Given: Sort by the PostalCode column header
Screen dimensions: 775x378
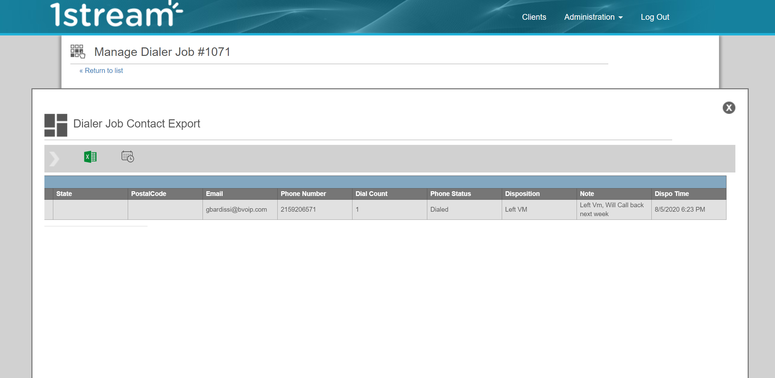Looking at the screenshot, I should point(165,194).
